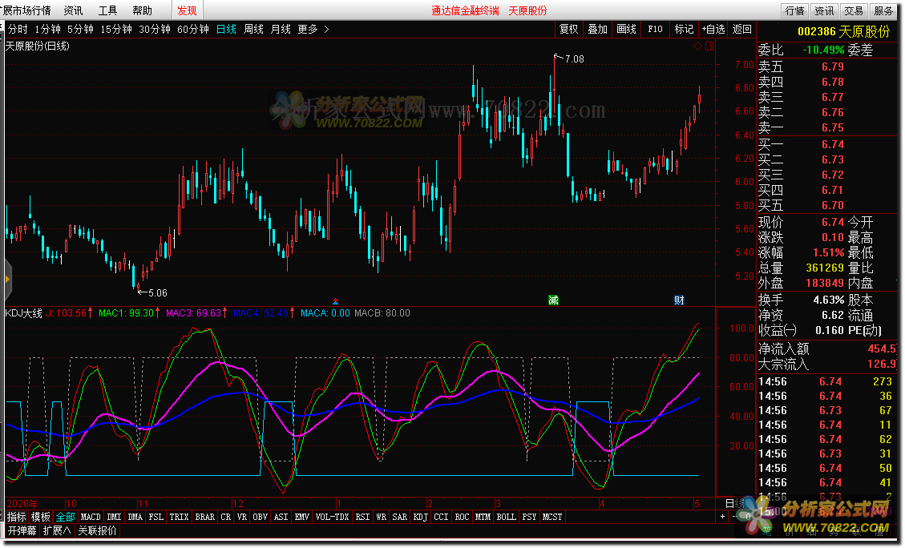Select the 30分钟 timeframe
905x548 pixels.
coord(155,29)
